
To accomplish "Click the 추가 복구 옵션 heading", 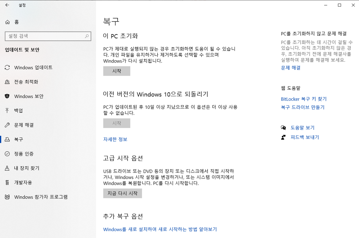I will click(123, 216).
